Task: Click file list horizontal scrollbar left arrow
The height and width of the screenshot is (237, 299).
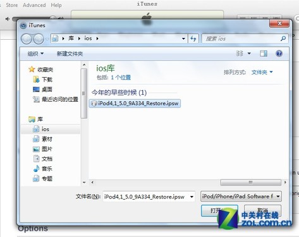Action: tap(92, 182)
